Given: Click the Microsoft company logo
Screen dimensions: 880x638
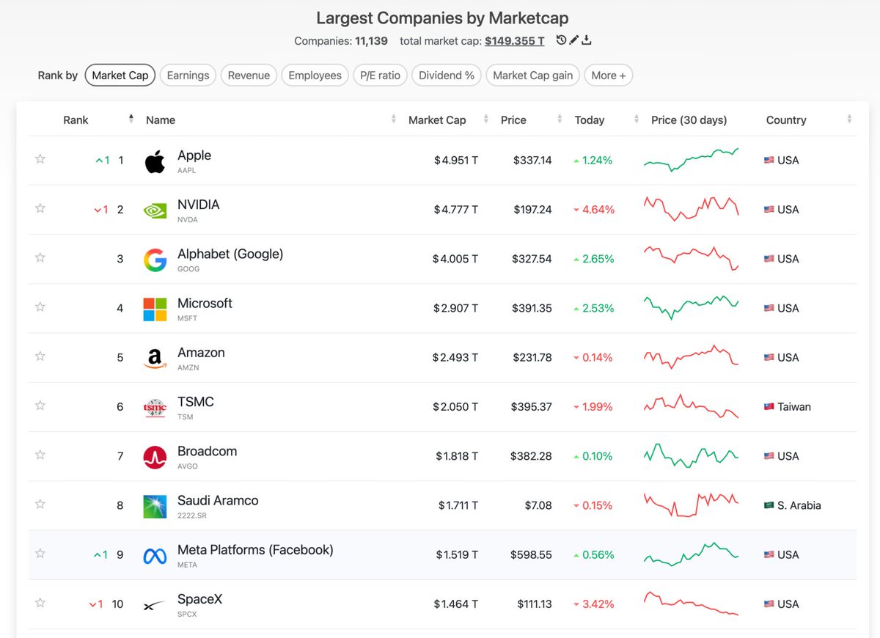Looking at the screenshot, I should tap(155, 309).
